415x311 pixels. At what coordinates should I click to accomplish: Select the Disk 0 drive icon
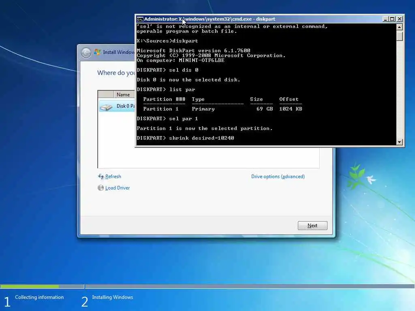pyautogui.click(x=106, y=107)
